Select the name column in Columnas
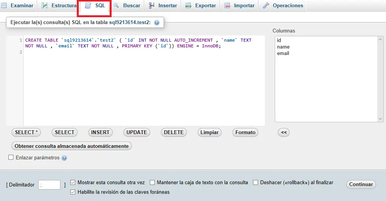The image size is (386, 201). (x=283, y=47)
